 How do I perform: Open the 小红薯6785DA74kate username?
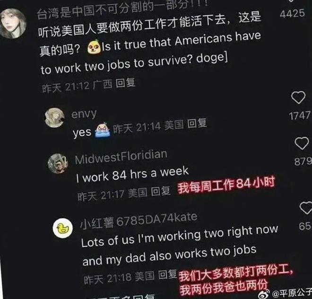139,220
